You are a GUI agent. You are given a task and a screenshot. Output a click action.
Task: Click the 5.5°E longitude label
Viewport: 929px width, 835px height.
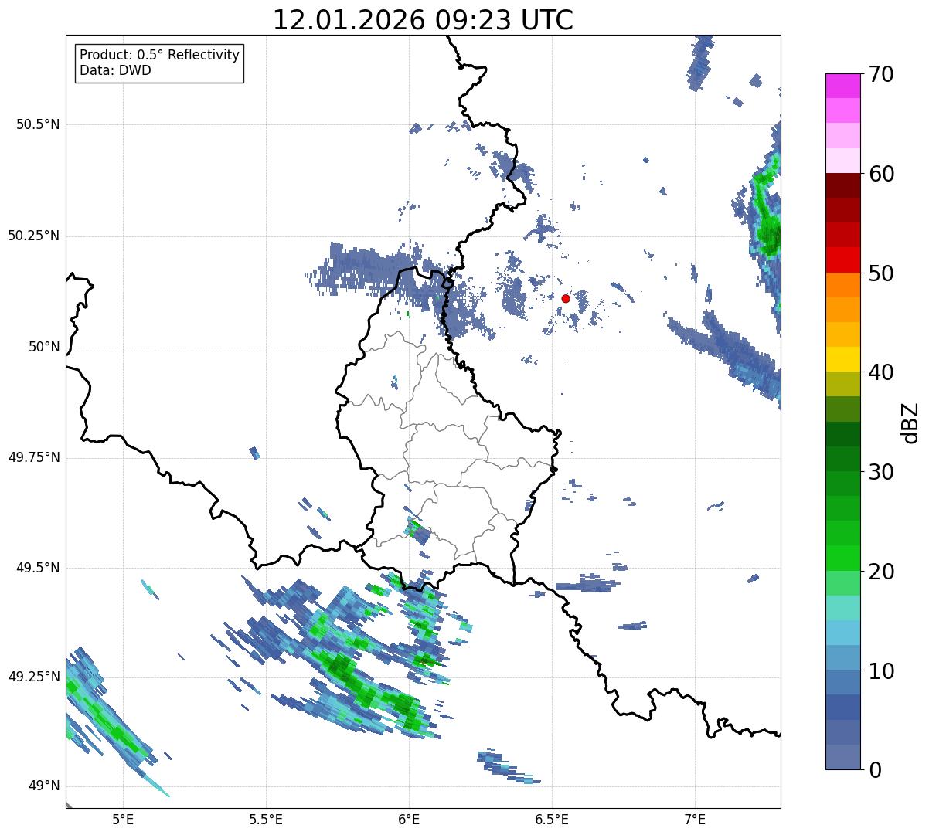[x=266, y=820]
